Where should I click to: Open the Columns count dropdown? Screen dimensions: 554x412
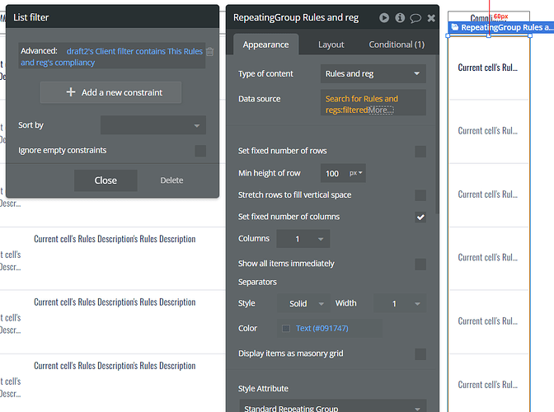(x=302, y=239)
